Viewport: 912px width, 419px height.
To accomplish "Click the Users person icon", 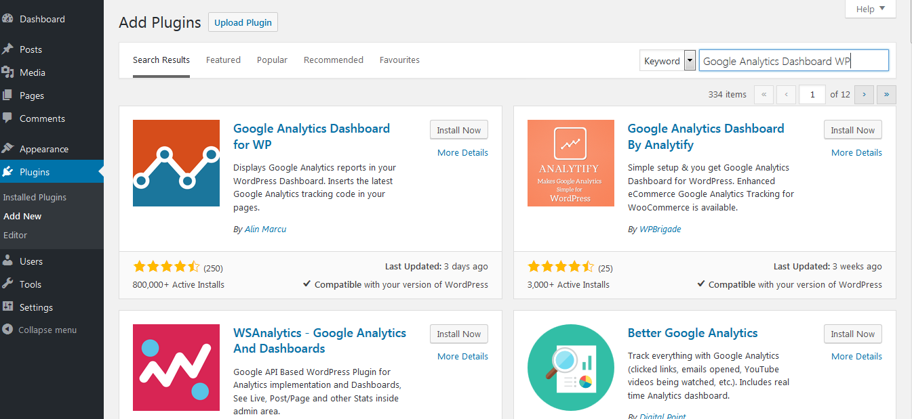I will (x=7, y=261).
